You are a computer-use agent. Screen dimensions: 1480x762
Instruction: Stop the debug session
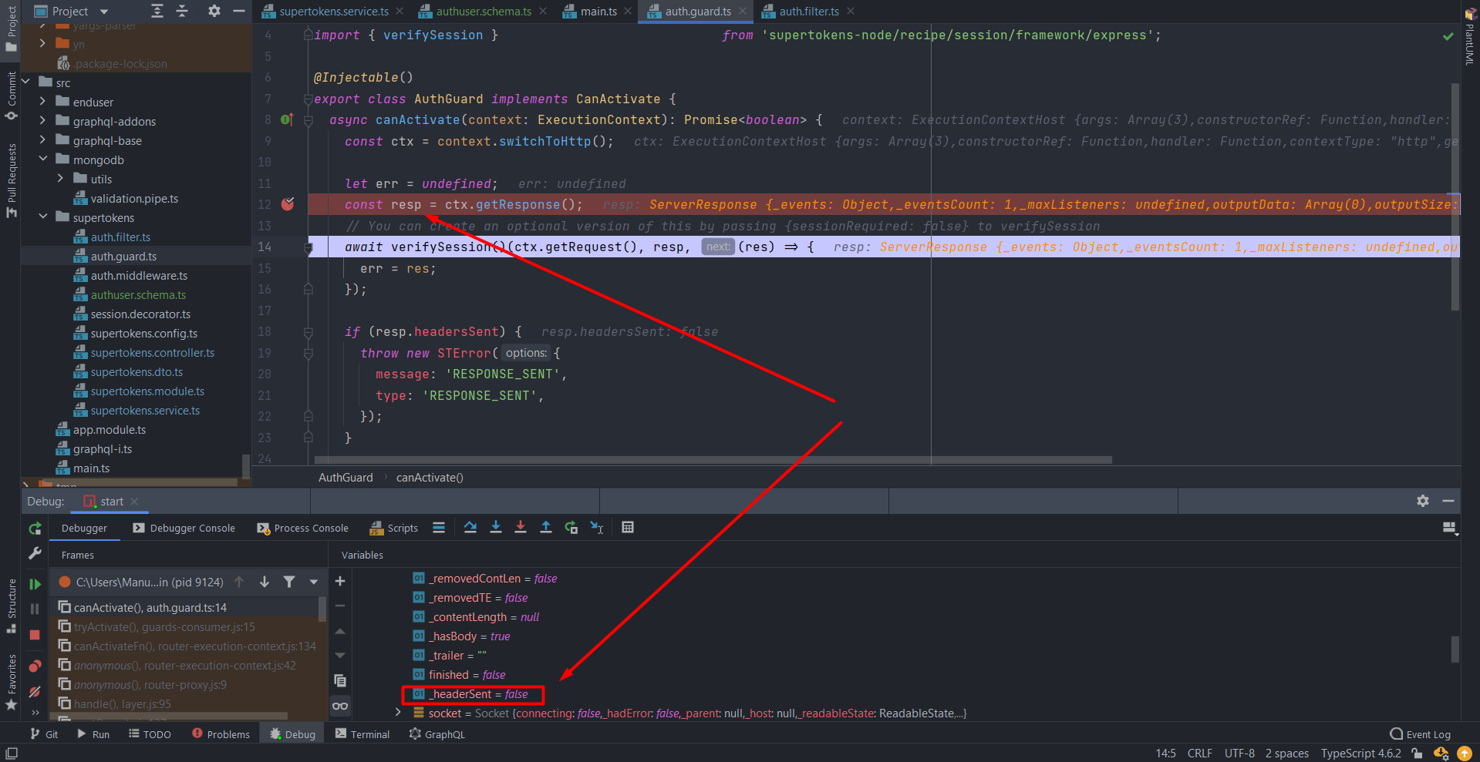pyautogui.click(x=35, y=635)
